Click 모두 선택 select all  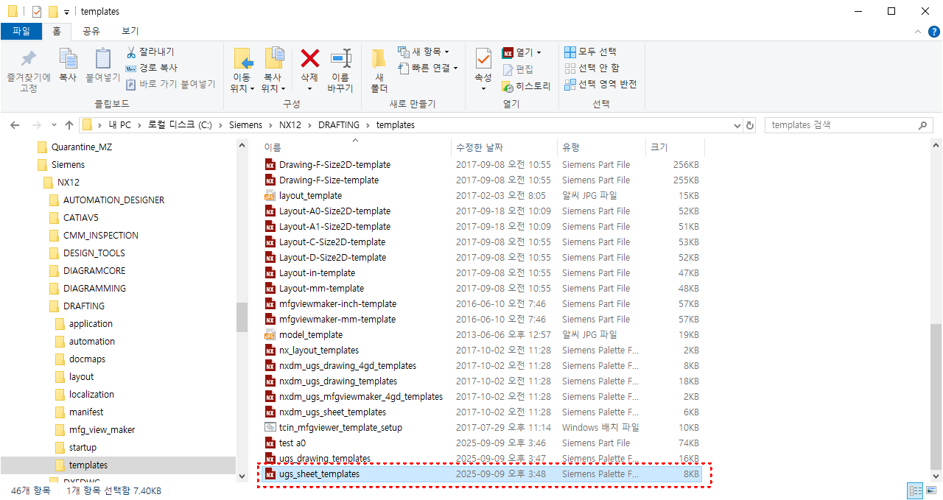[x=591, y=52]
